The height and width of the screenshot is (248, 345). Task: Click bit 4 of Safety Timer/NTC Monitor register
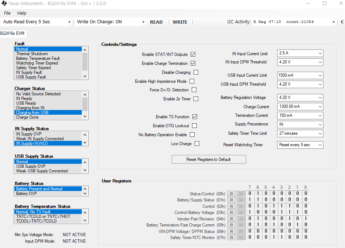tap(274, 237)
